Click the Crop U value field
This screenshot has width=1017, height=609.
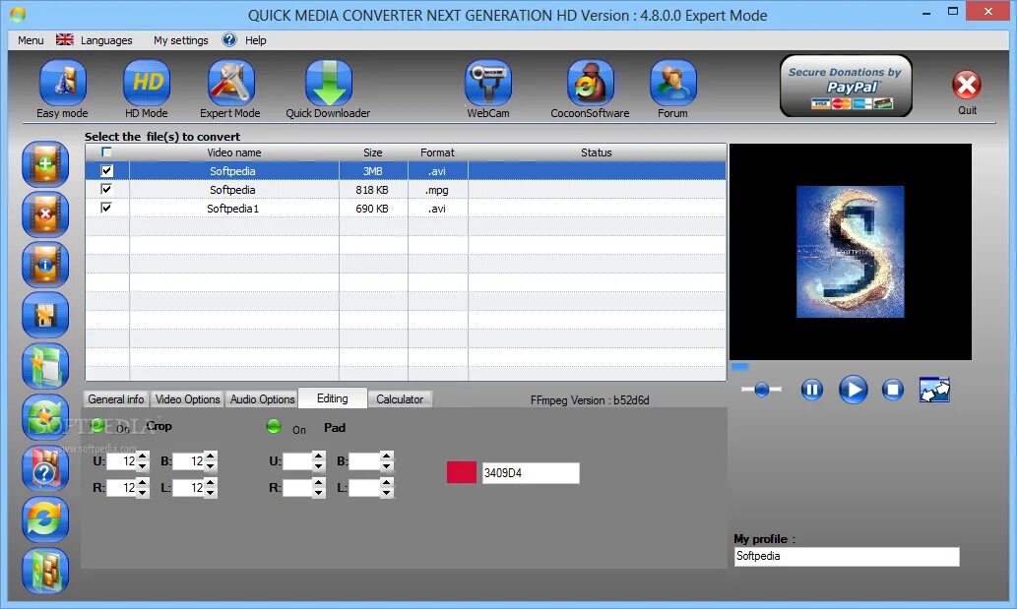(122, 461)
